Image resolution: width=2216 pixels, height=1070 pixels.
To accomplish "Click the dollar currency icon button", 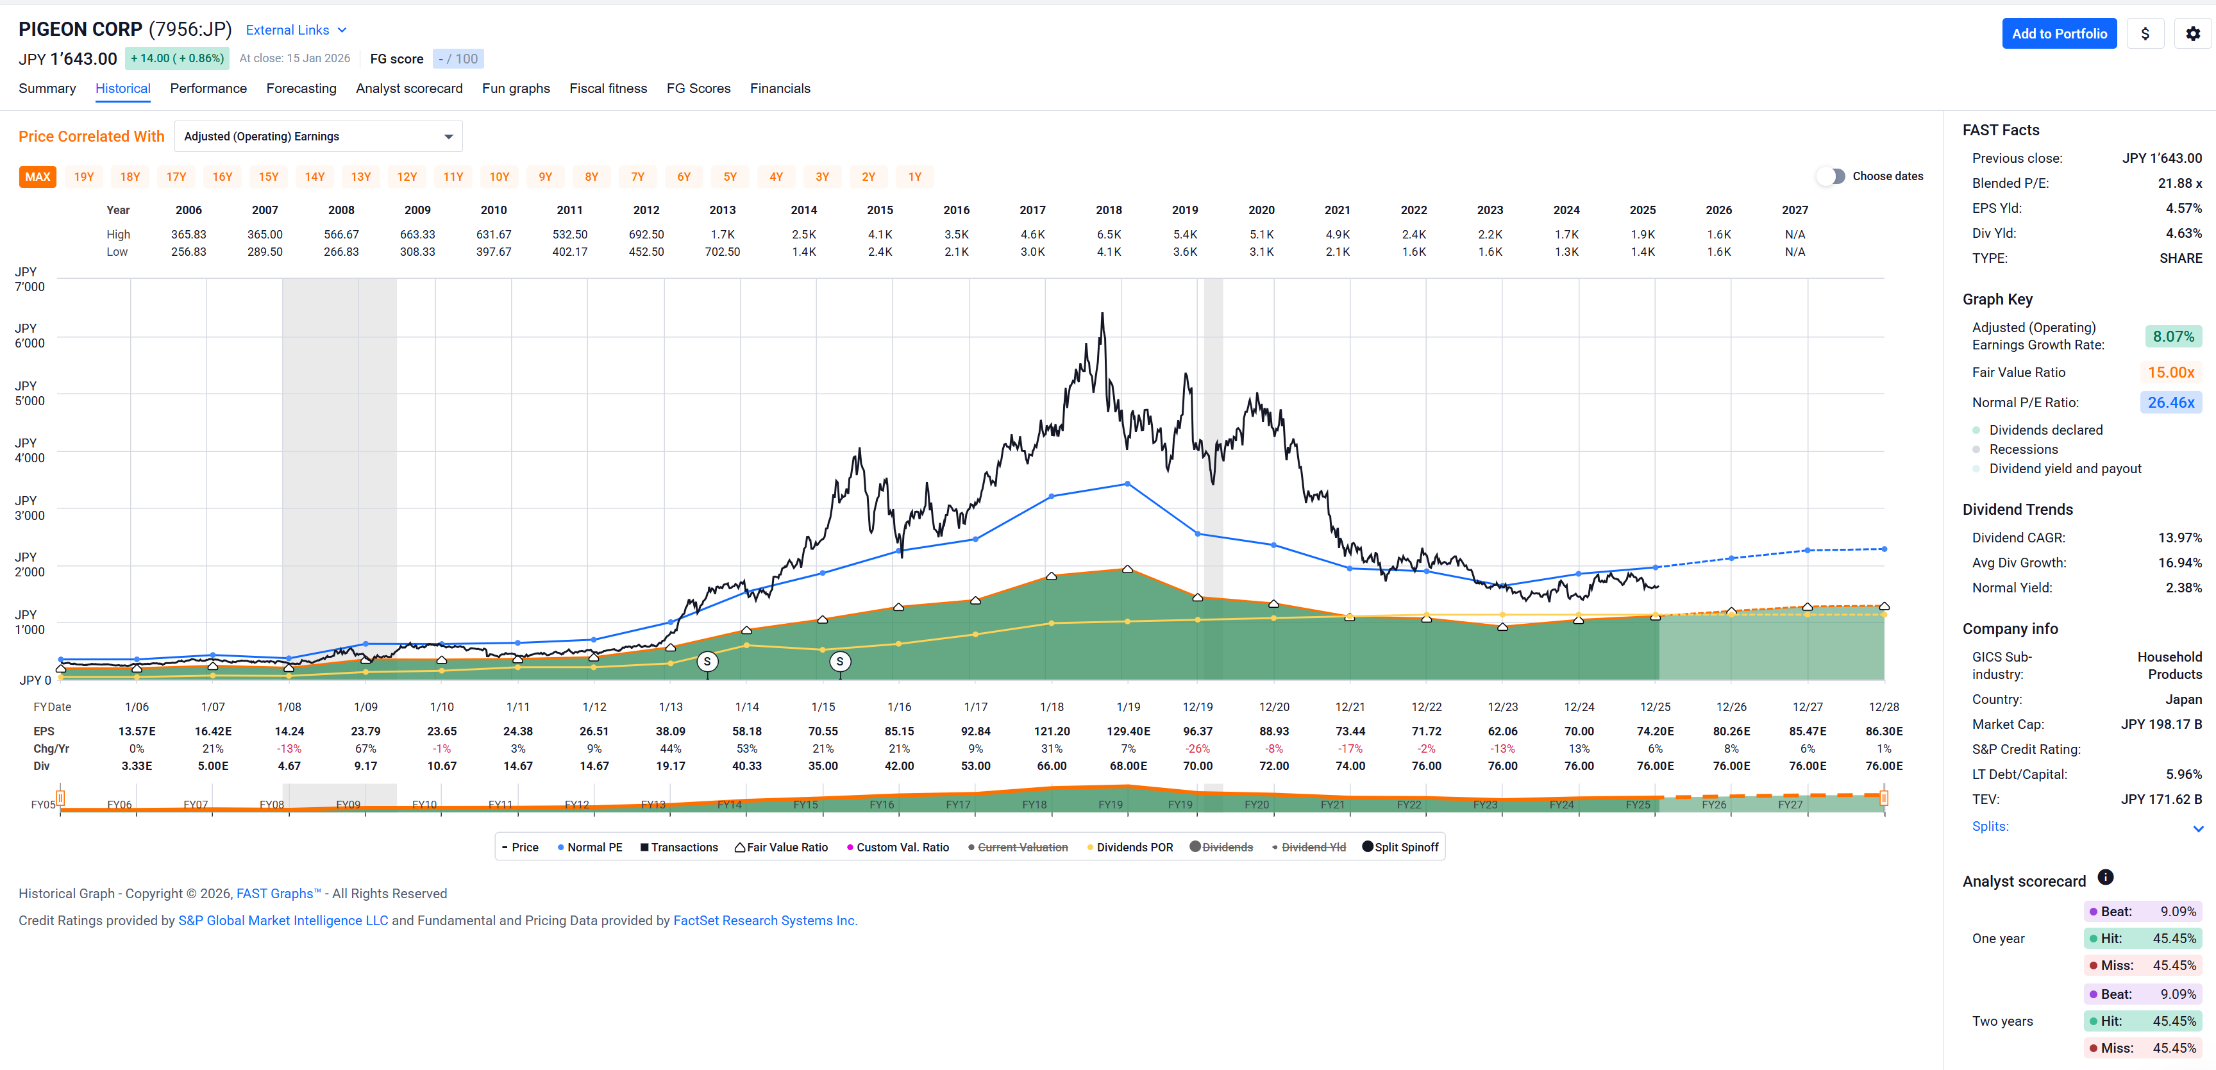I will tap(2145, 33).
